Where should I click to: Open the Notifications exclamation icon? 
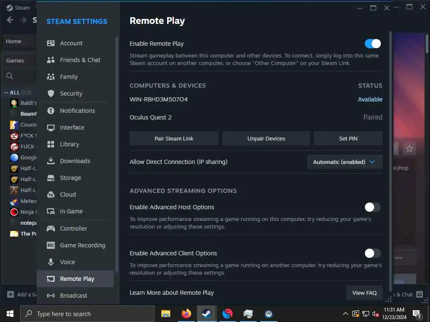(x=51, y=111)
